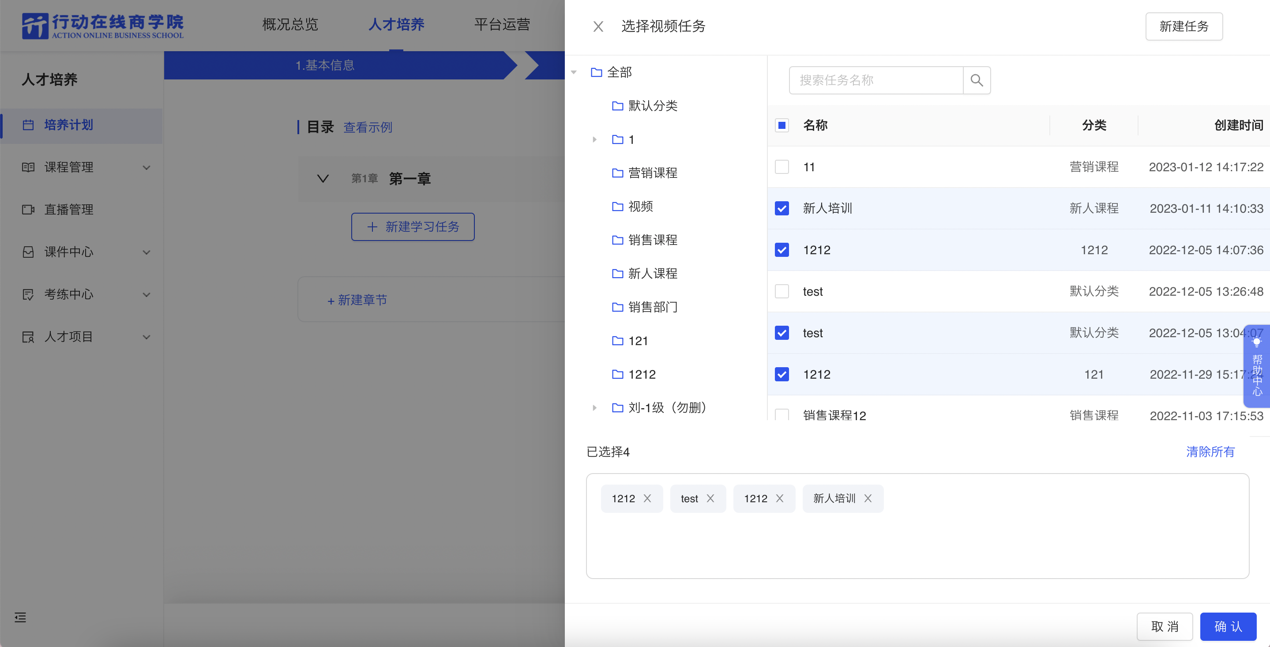Click the search magnifier icon
The image size is (1270, 647).
(x=977, y=80)
